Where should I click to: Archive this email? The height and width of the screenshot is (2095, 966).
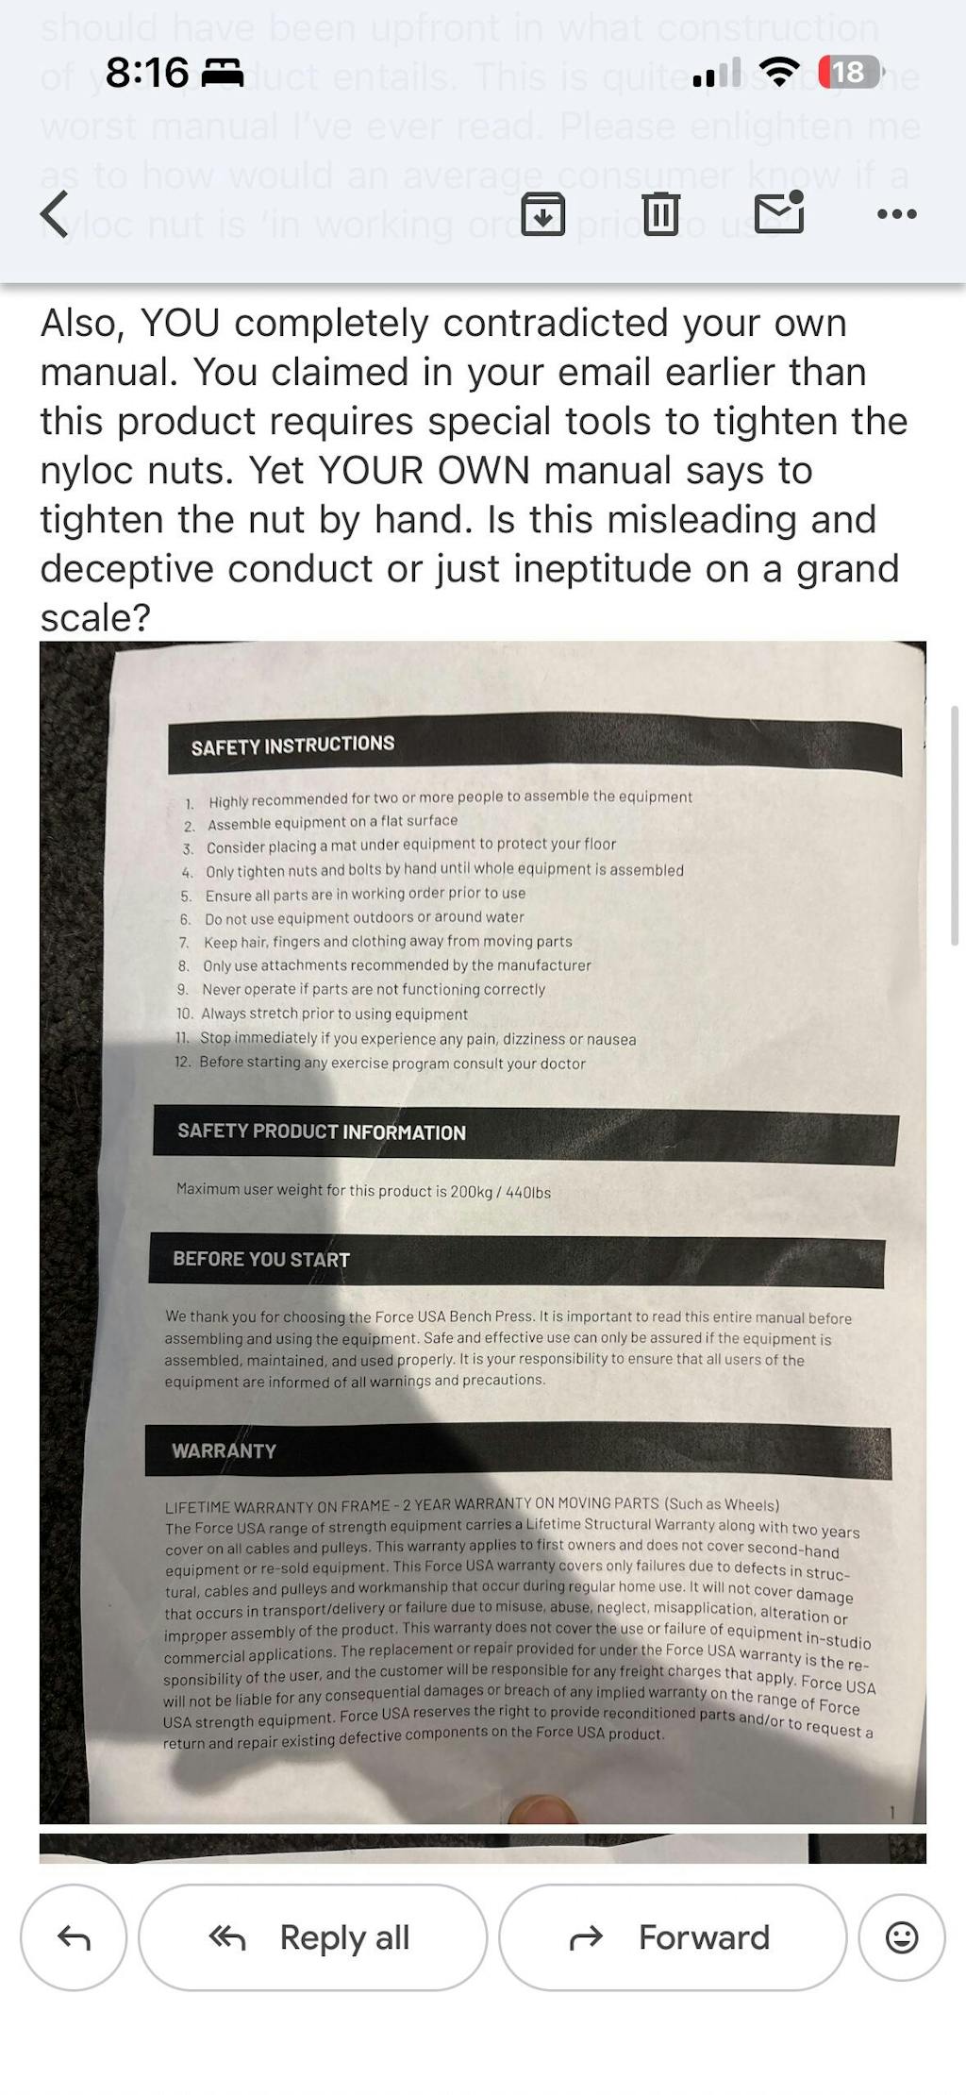543,214
